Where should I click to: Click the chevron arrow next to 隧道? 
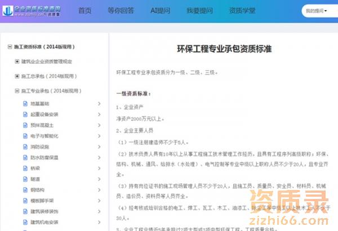99,179
